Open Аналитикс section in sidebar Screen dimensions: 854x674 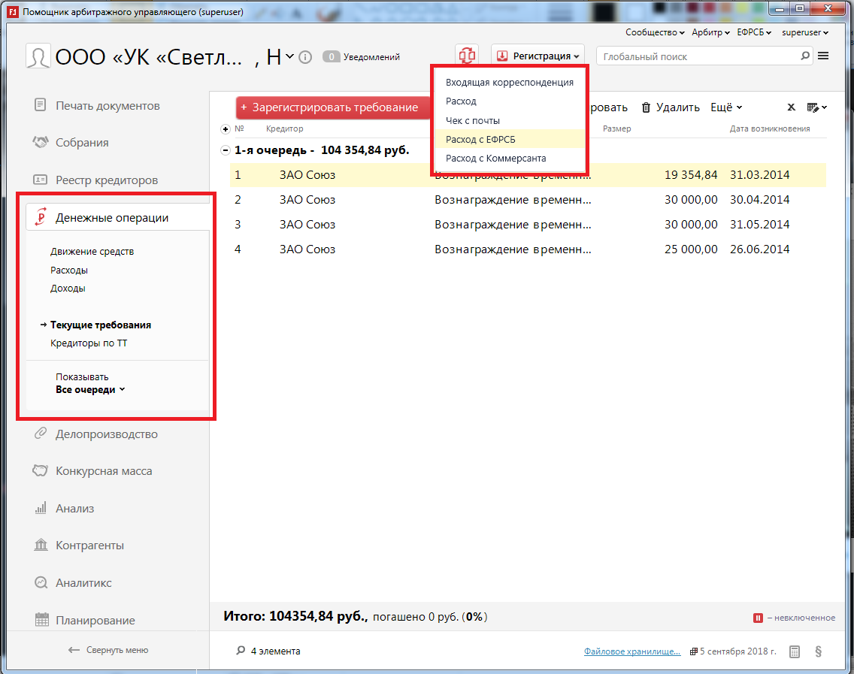83,583
